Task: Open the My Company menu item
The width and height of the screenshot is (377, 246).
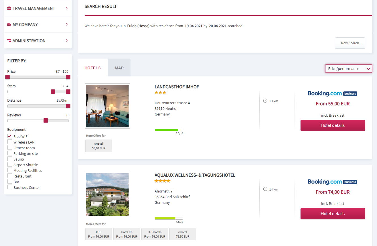Action: 38,24
